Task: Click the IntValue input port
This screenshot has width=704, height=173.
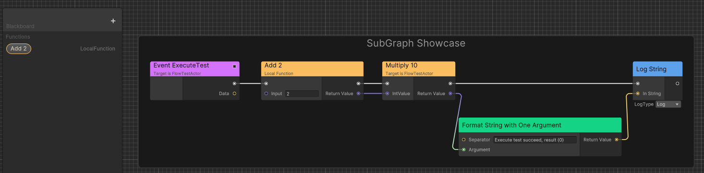Action: (387, 94)
